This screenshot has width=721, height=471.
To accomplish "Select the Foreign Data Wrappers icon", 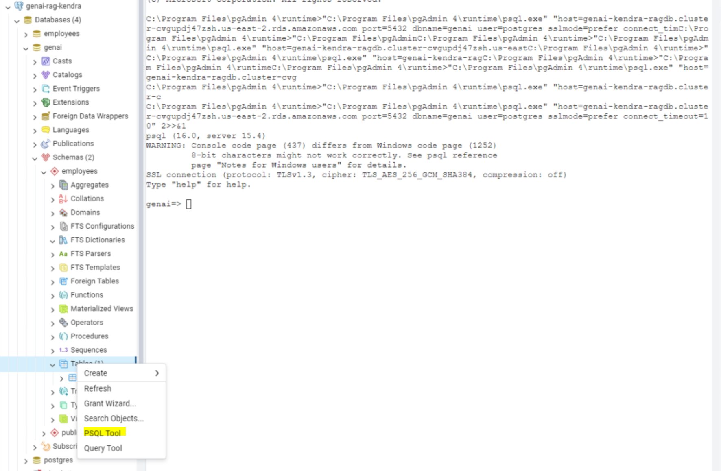I will click(45, 116).
